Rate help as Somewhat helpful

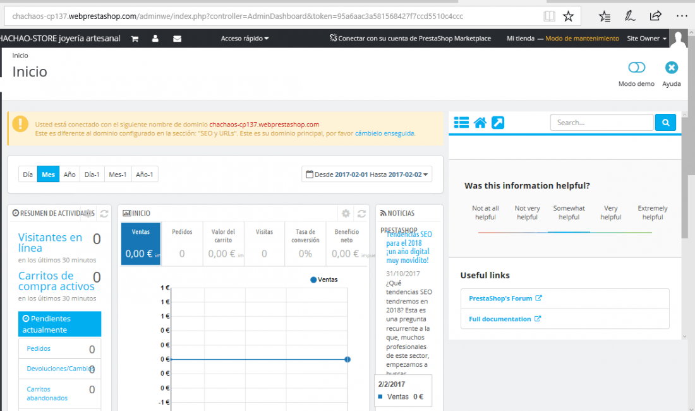(569, 213)
